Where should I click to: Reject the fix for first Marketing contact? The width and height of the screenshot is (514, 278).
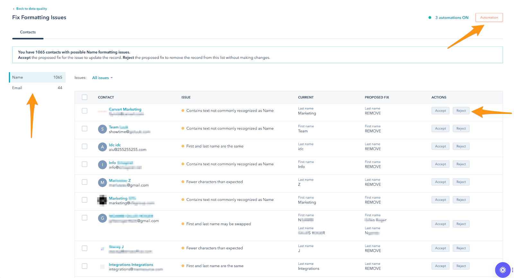coord(461,111)
